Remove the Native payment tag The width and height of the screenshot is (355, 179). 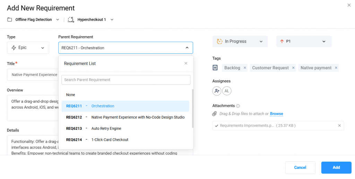tap(336, 68)
